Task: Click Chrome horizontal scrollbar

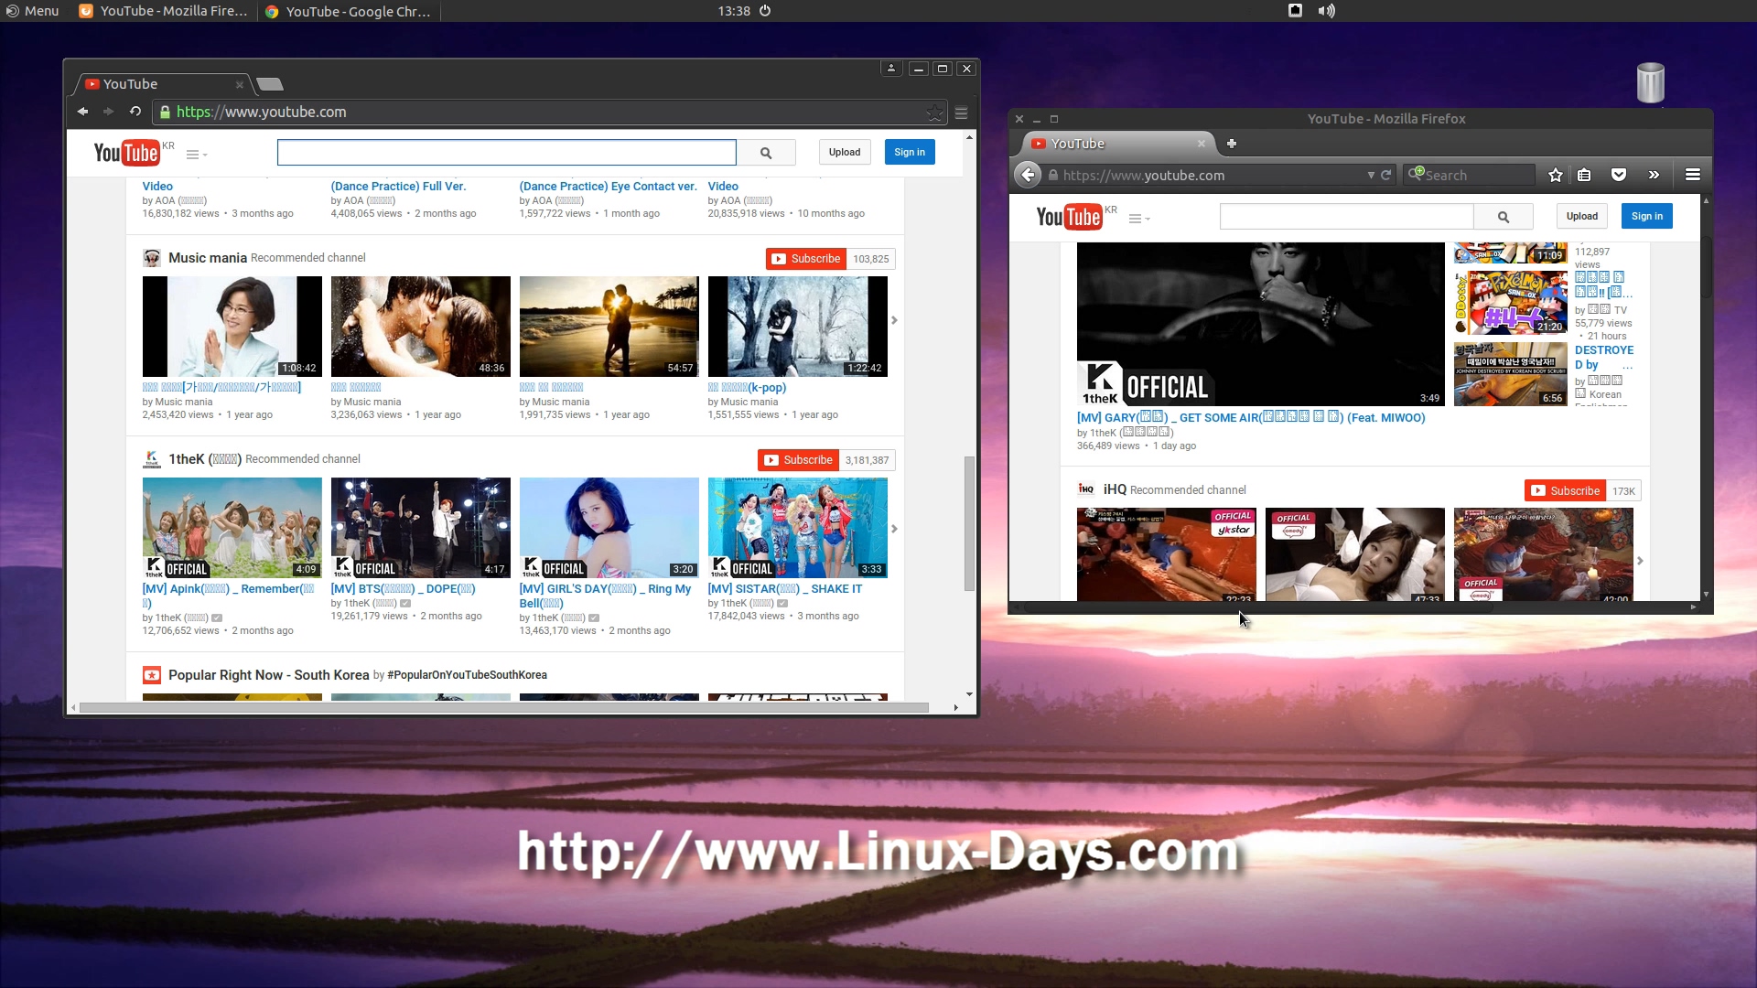Action: click(503, 707)
